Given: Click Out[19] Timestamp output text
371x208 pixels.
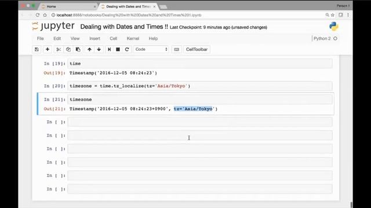Looking at the screenshot, I should click(114, 73).
